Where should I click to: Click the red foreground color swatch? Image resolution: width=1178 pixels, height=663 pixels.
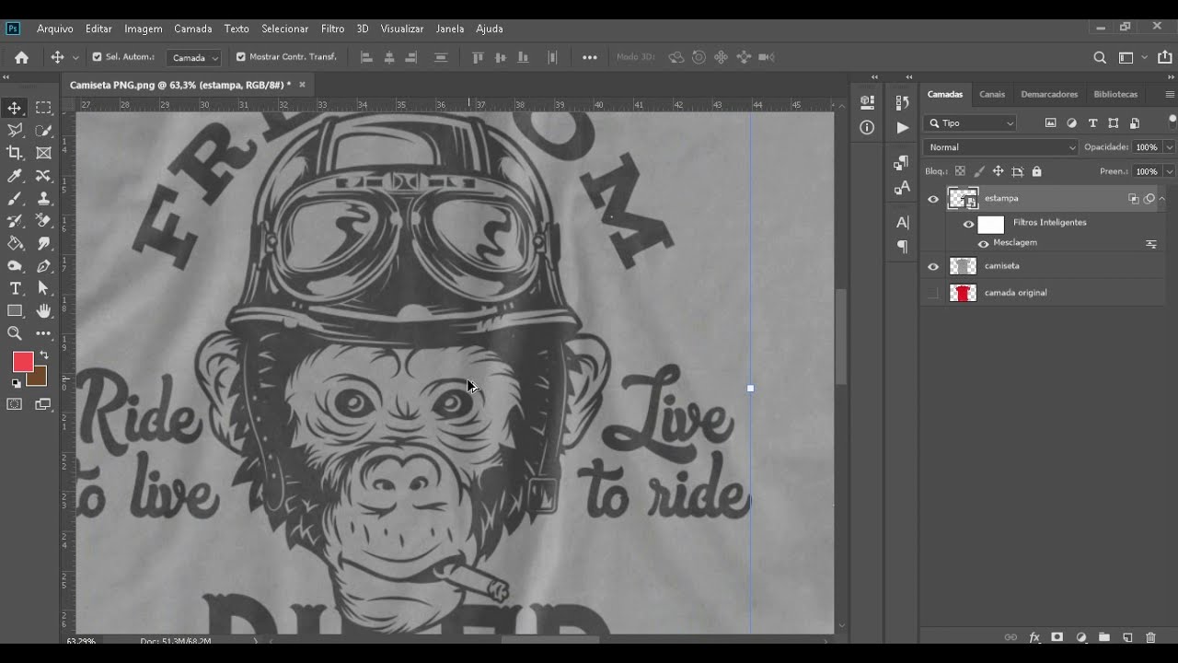coord(22,361)
